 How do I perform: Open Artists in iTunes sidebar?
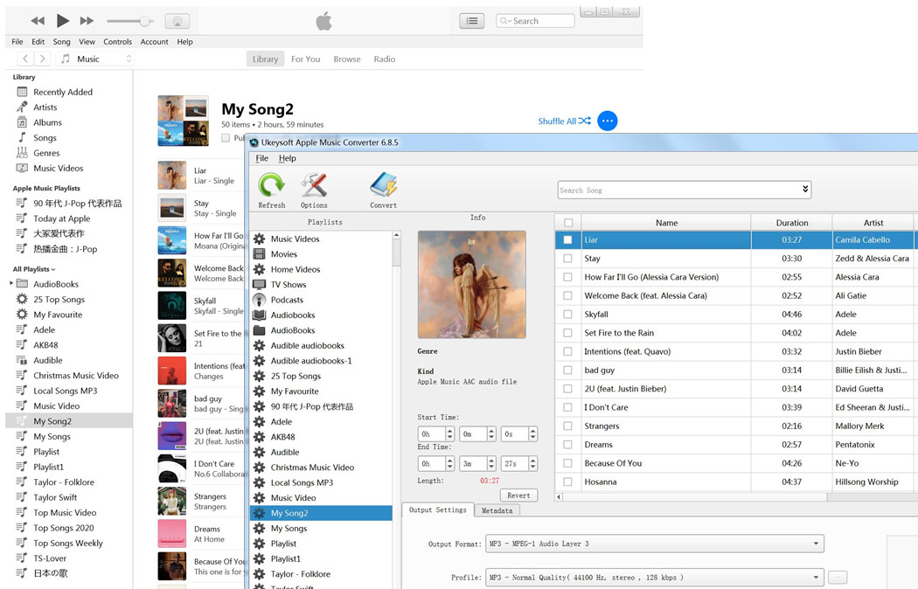click(x=45, y=107)
